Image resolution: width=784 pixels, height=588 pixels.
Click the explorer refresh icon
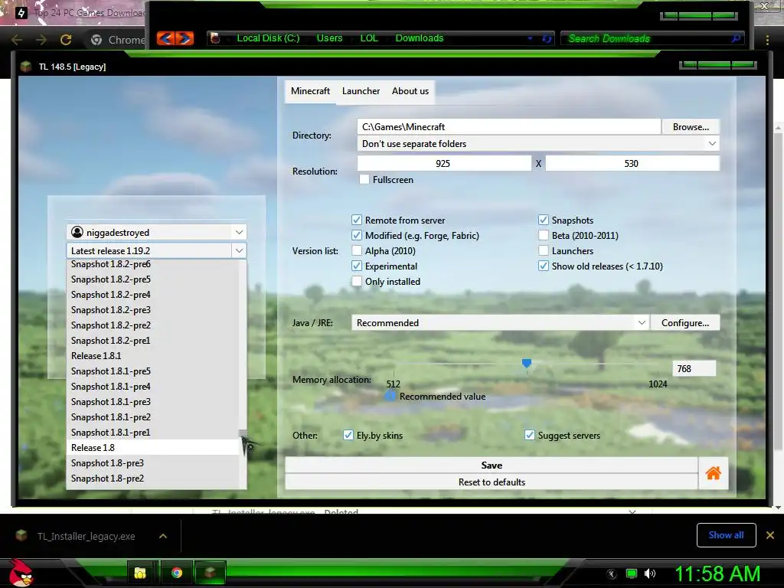[x=547, y=38]
